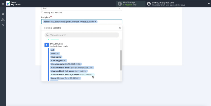
Task: Select the Campaign variable
Action: pos(56,57)
